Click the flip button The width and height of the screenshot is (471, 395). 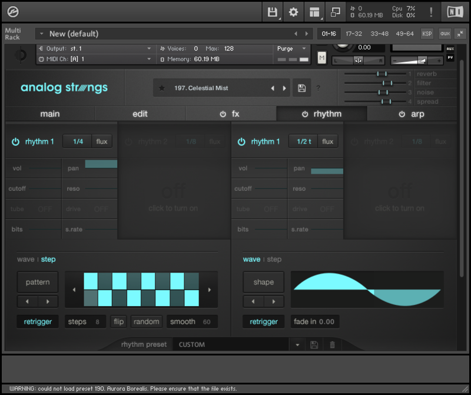(119, 321)
